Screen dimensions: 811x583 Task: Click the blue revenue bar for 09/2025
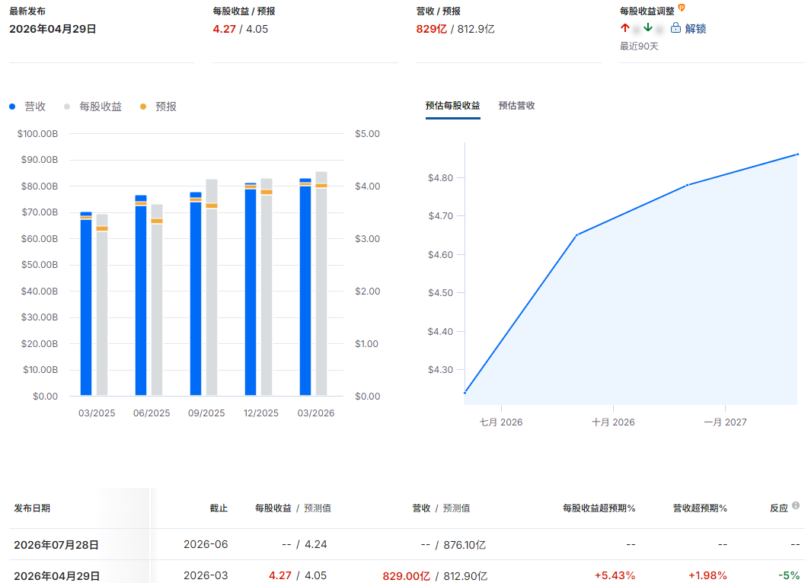coord(196,294)
